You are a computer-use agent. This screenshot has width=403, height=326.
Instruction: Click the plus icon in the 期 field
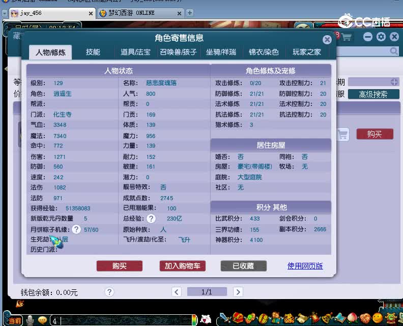394,82
